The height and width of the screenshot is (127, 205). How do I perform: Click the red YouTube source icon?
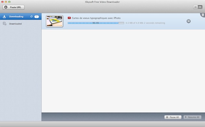pos(69,18)
